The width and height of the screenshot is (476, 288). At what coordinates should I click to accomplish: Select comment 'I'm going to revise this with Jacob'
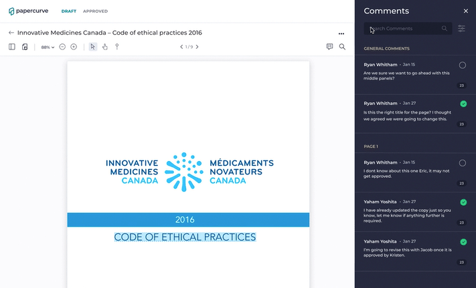[x=408, y=253]
